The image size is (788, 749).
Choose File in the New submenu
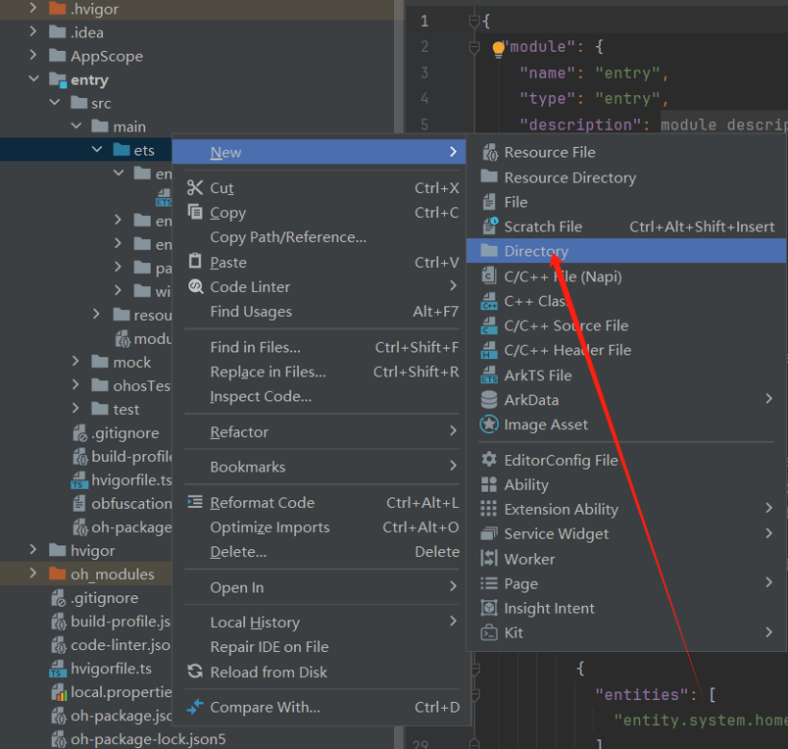coord(627,202)
